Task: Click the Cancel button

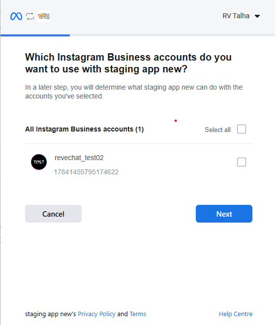Action: tap(53, 214)
